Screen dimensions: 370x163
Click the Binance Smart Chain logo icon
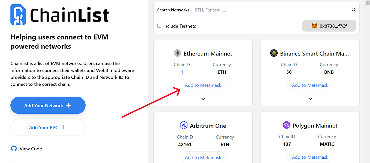point(274,53)
